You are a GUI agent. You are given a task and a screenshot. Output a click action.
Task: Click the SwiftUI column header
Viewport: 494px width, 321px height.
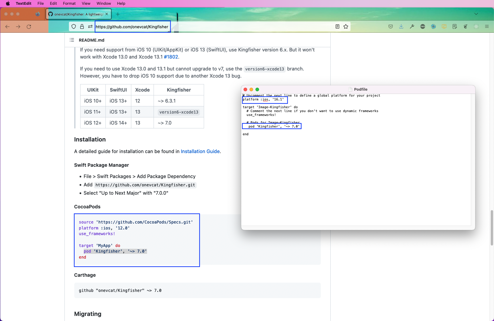118,90
